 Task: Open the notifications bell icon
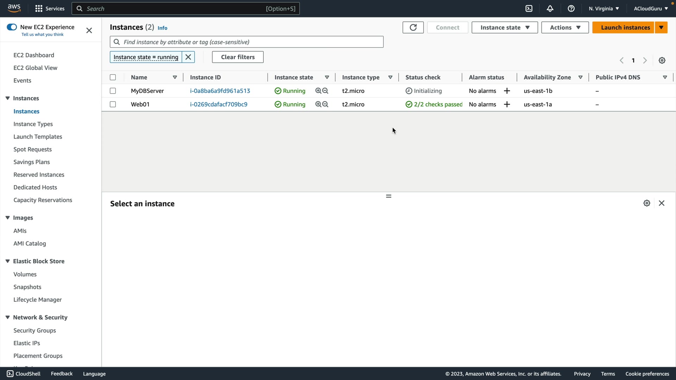coord(550,8)
